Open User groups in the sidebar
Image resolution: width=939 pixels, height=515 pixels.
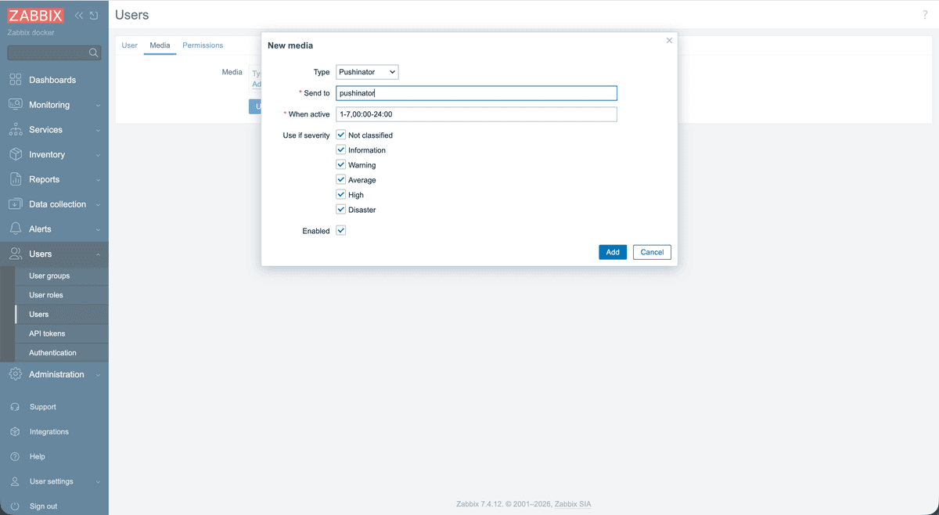tap(49, 276)
